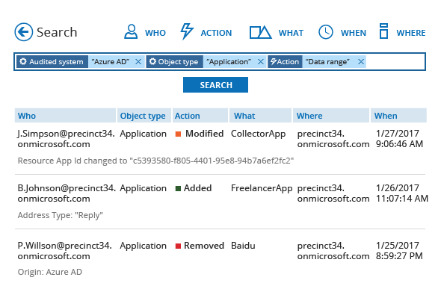Screen dimensions: 441x295
Task: Edit the "Application" filter value
Action: tap(229, 61)
